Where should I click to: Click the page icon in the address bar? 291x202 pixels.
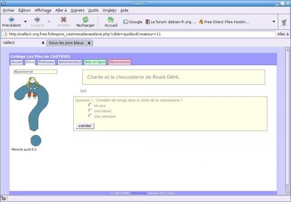(x=5, y=34)
